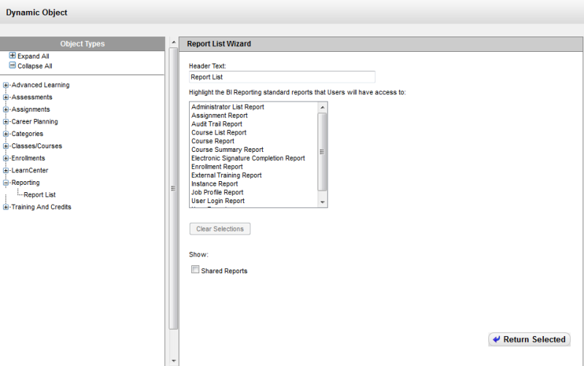Viewport: 584px width, 366px height.
Task: Select Report List under Reporting
Action: 39,194
